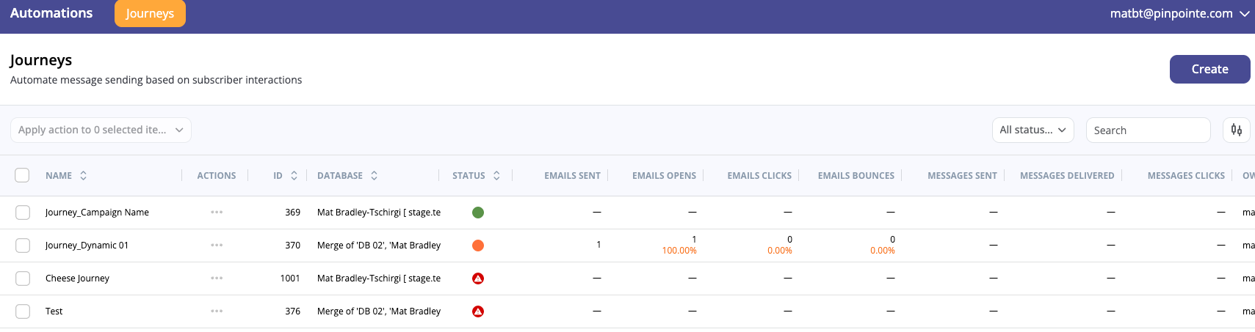Image resolution: width=1255 pixels, height=332 pixels.
Task: Click the Actions column header
Action: tap(217, 176)
